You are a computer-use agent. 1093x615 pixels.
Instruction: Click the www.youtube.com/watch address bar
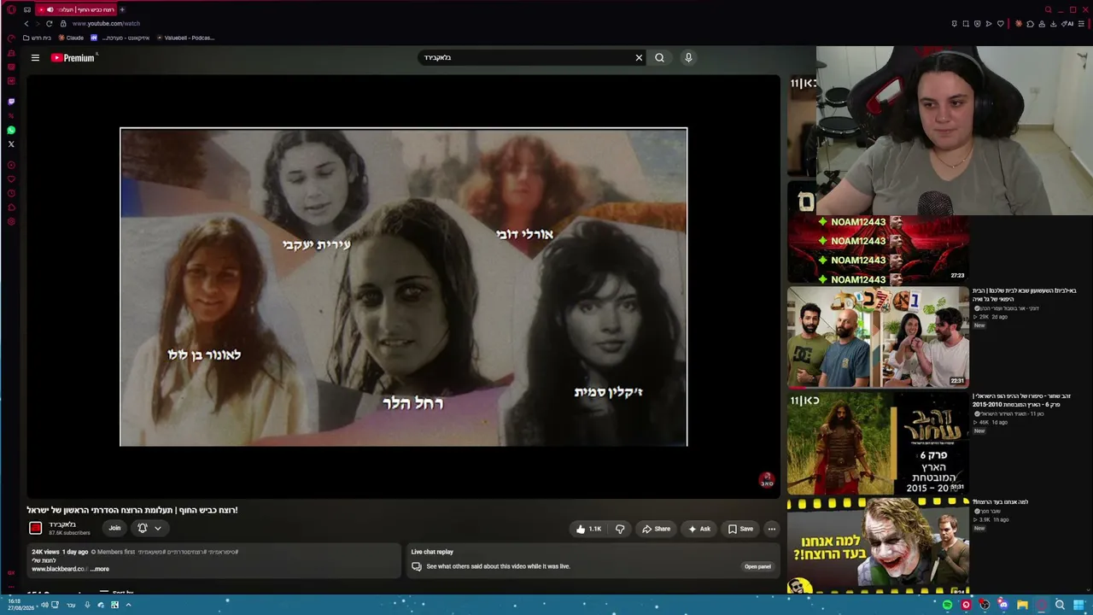pos(106,24)
